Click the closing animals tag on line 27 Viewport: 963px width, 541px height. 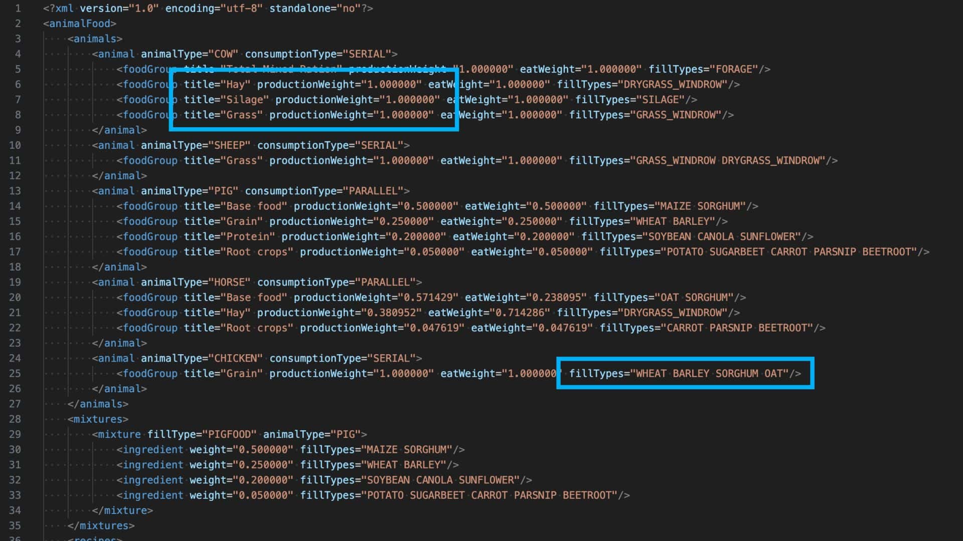(98, 404)
